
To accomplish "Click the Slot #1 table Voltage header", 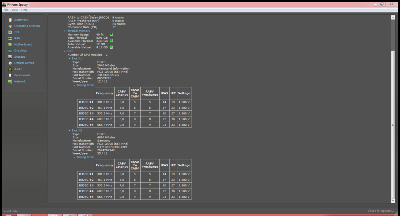I will click(x=184, y=93).
